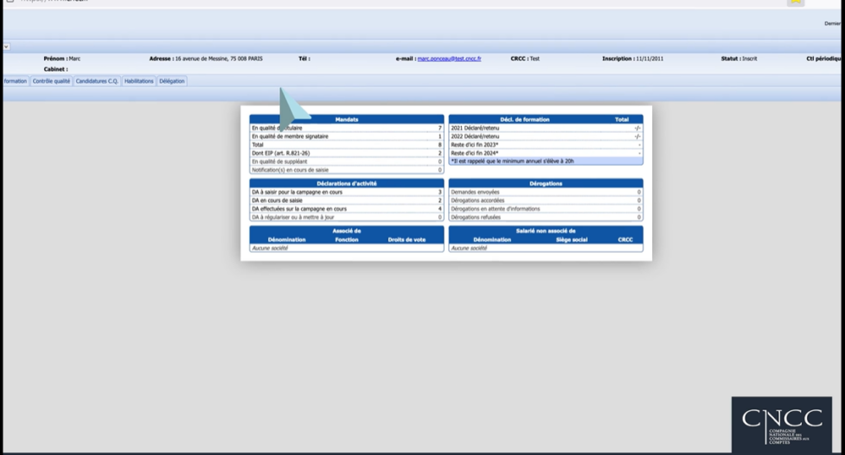Switch to the Candidatures C.Q. tab
This screenshot has width=845, height=455.
click(97, 81)
